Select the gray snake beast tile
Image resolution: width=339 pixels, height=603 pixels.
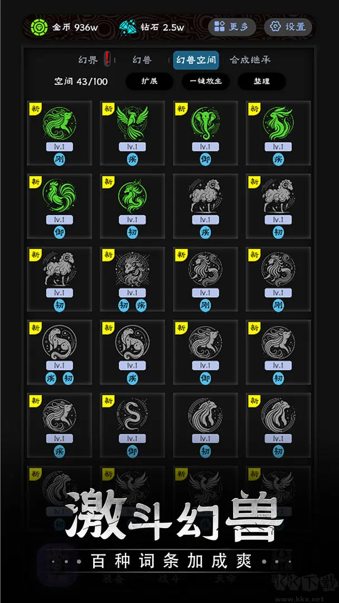(x=133, y=425)
